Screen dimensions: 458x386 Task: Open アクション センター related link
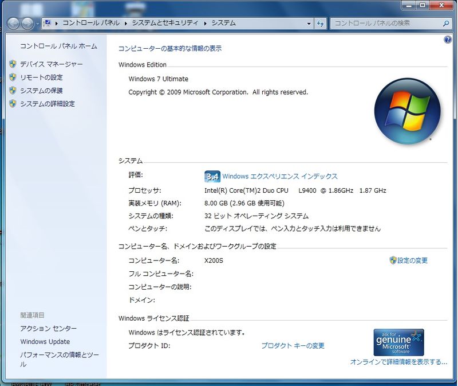49,328
